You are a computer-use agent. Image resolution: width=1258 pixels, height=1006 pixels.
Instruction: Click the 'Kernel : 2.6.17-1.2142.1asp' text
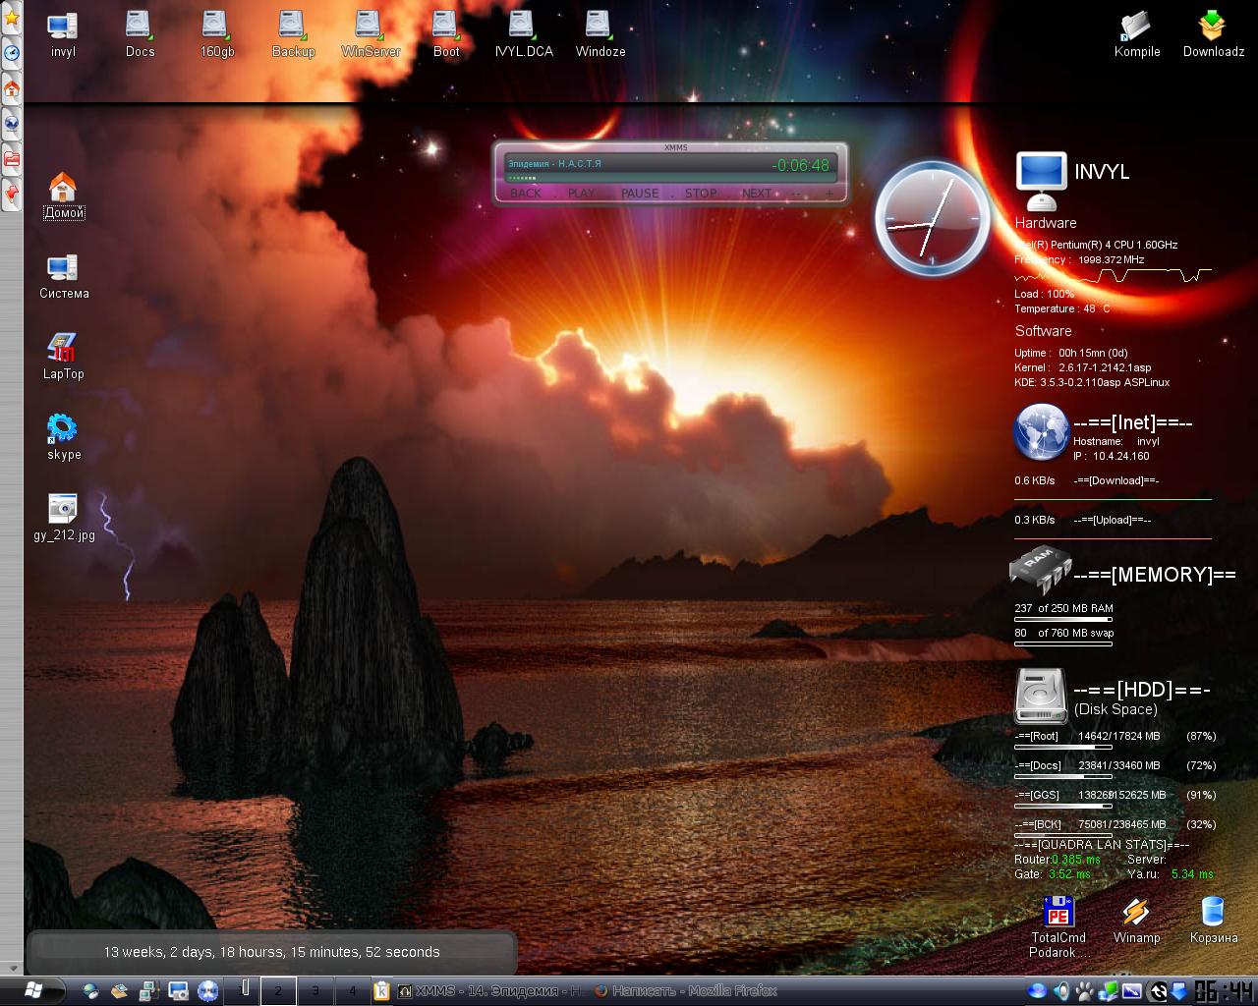click(x=1082, y=367)
